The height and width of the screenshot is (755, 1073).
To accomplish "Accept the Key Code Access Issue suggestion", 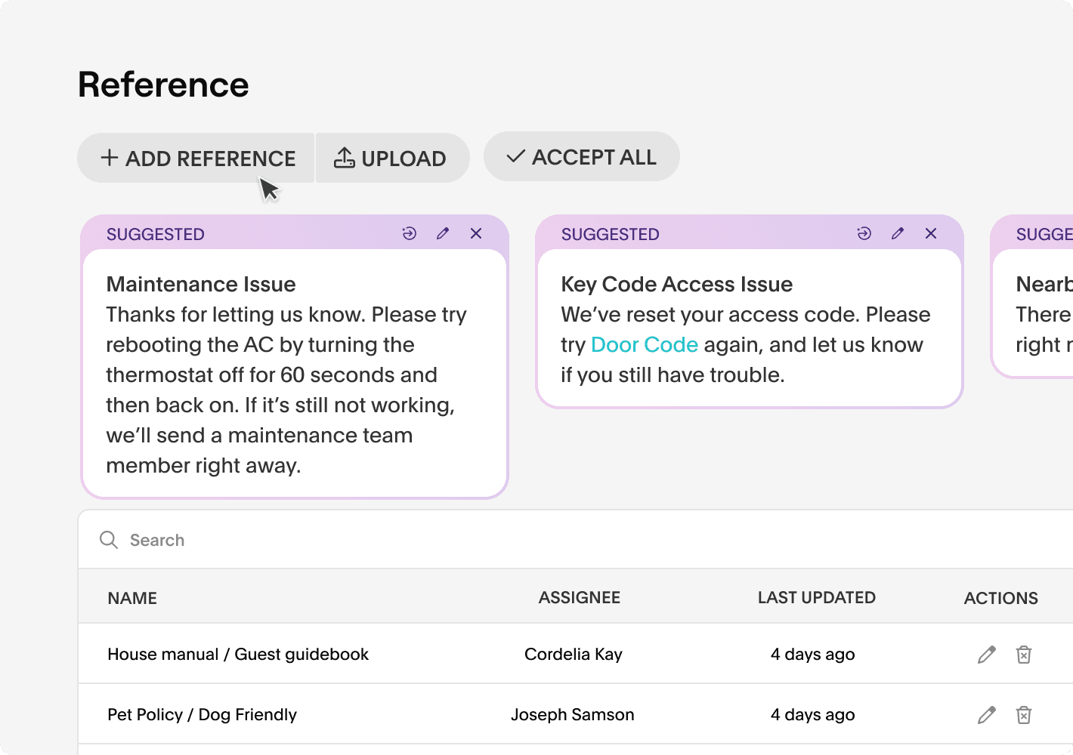I will (864, 233).
